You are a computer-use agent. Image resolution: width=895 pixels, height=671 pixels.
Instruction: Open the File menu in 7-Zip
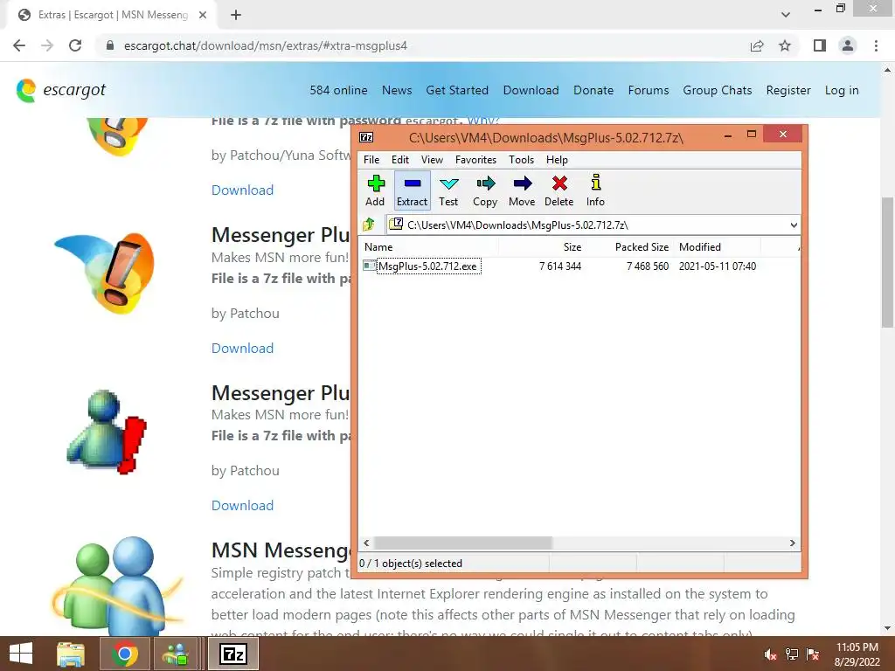tap(371, 160)
